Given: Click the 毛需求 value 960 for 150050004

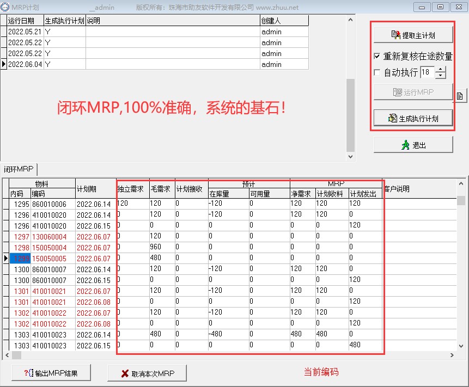Looking at the screenshot, I should 162,247.
